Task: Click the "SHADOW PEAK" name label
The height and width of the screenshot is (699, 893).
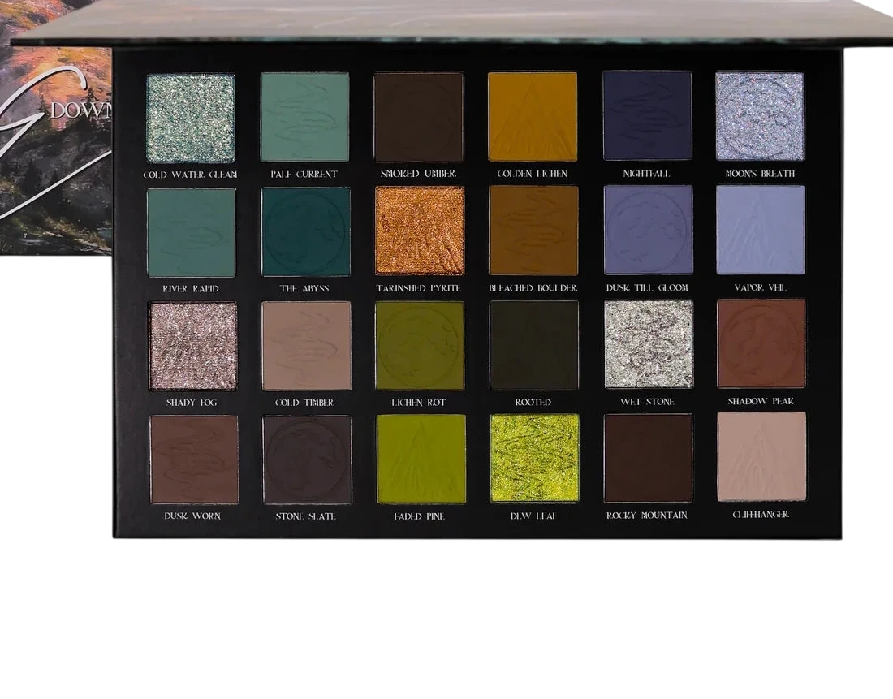Action: 761,401
